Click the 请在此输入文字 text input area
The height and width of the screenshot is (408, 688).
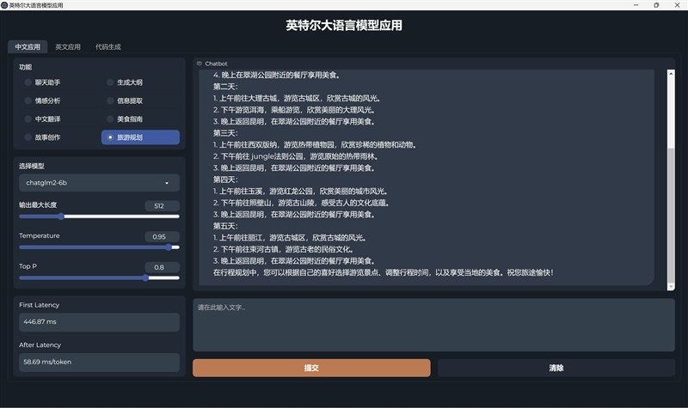tap(433, 325)
